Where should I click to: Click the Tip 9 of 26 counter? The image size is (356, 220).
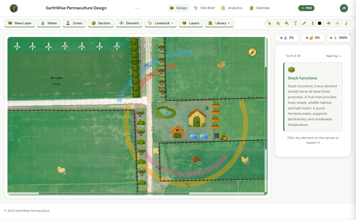coord(292,56)
